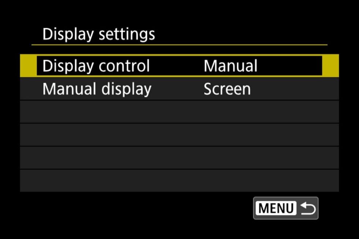The width and height of the screenshot is (359, 239).
Task: Open the Screen value of Manual display
Action: [227, 89]
